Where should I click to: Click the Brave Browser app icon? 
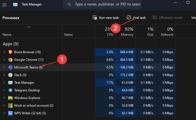[10, 52]
